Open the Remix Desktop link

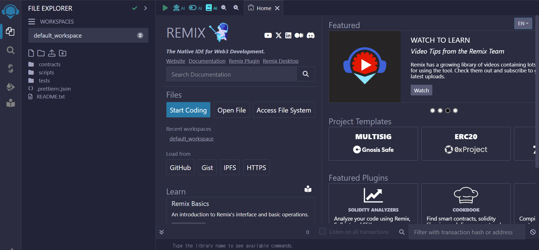click(x=280, y=61)
